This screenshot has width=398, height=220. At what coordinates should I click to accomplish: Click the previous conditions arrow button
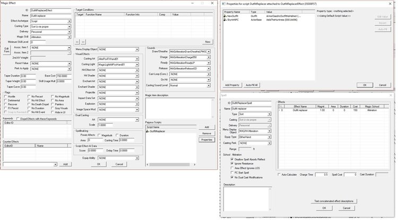click(x=77, y=42)
